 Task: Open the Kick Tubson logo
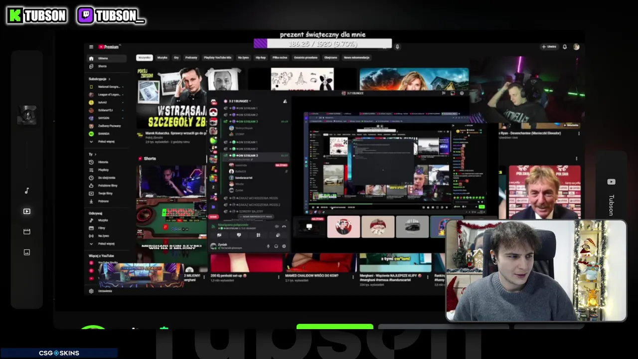(37, 15)
